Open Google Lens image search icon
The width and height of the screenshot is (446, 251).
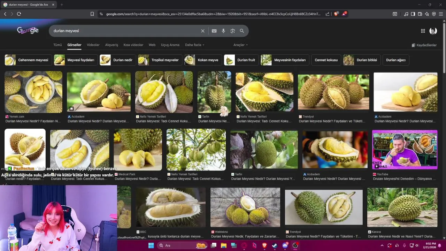point(233,31)
